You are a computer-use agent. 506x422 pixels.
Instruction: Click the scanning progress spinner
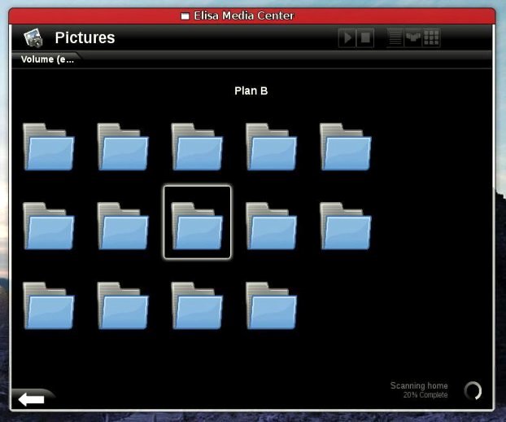point(473,390)
